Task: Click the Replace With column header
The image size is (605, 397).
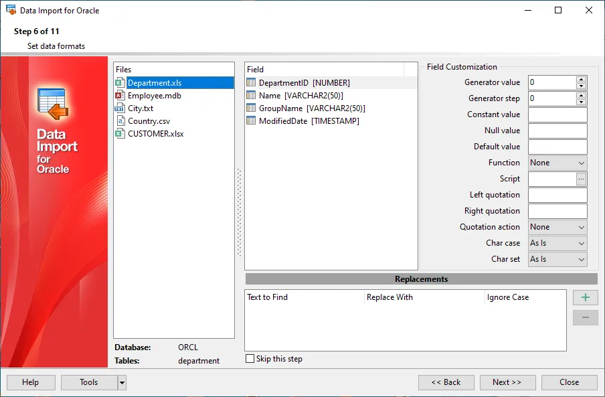Action: [424, 297]
